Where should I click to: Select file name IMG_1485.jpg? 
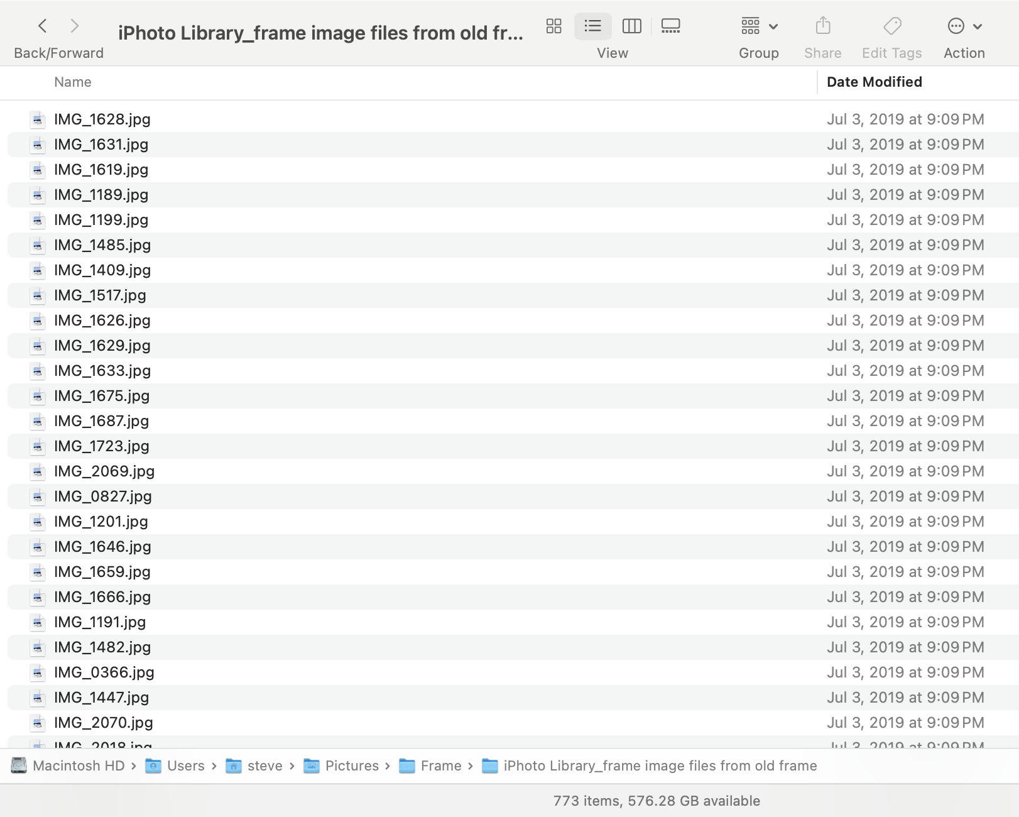[102, 245]
